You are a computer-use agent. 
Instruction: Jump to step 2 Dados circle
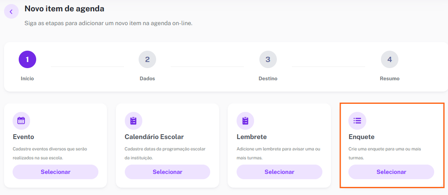tap(148, 59)
